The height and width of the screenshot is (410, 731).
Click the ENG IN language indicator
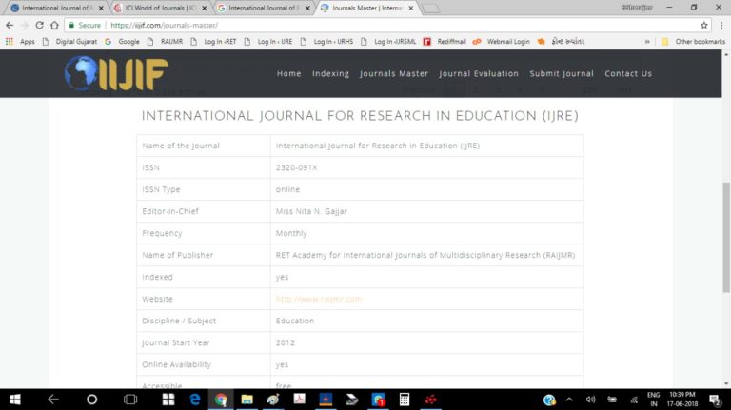click(x=654, y=400)
